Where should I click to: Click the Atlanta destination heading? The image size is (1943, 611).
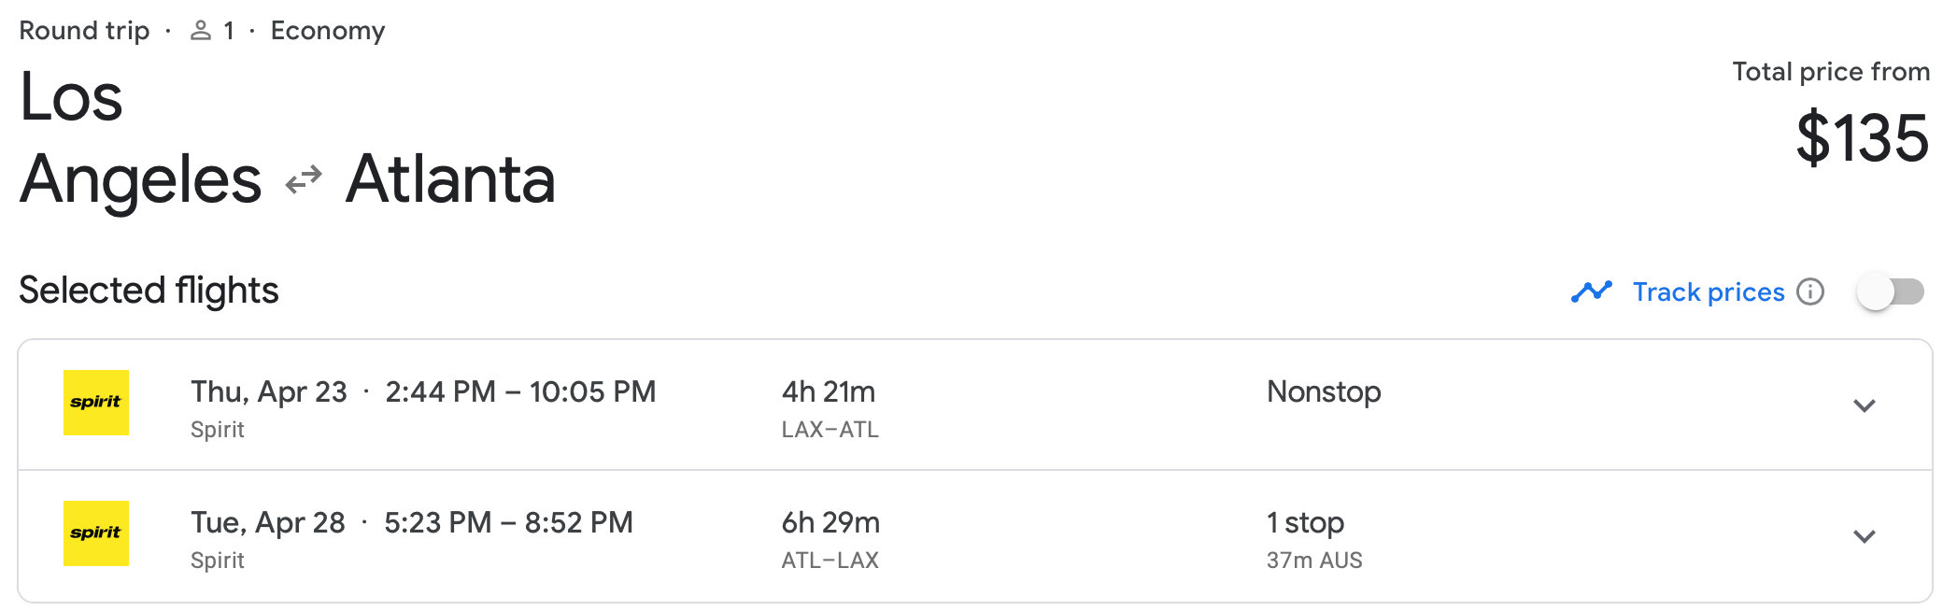click(x=450, y=178)
